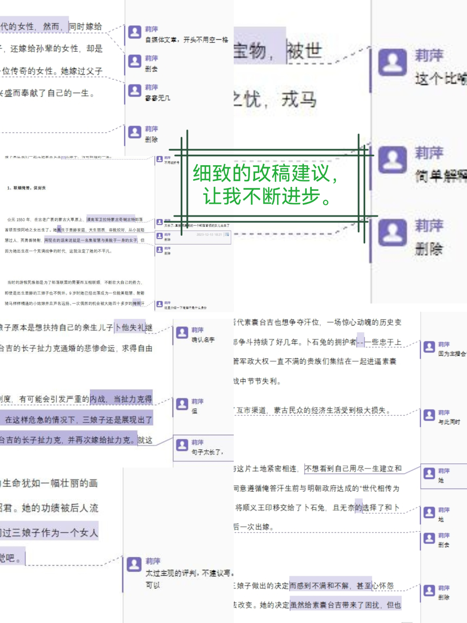Click the heading '1、联姻俺答，促封贡'
Screen dimensions: 467x623
tap(26, 188)
